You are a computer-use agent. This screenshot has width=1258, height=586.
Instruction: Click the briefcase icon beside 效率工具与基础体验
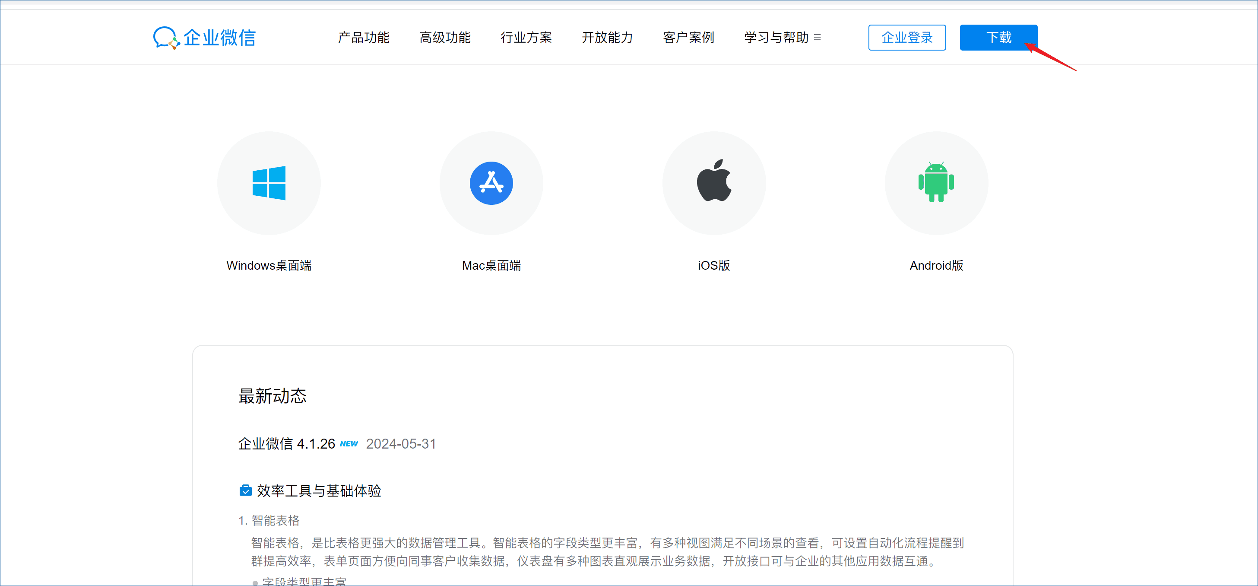point(246,490)
